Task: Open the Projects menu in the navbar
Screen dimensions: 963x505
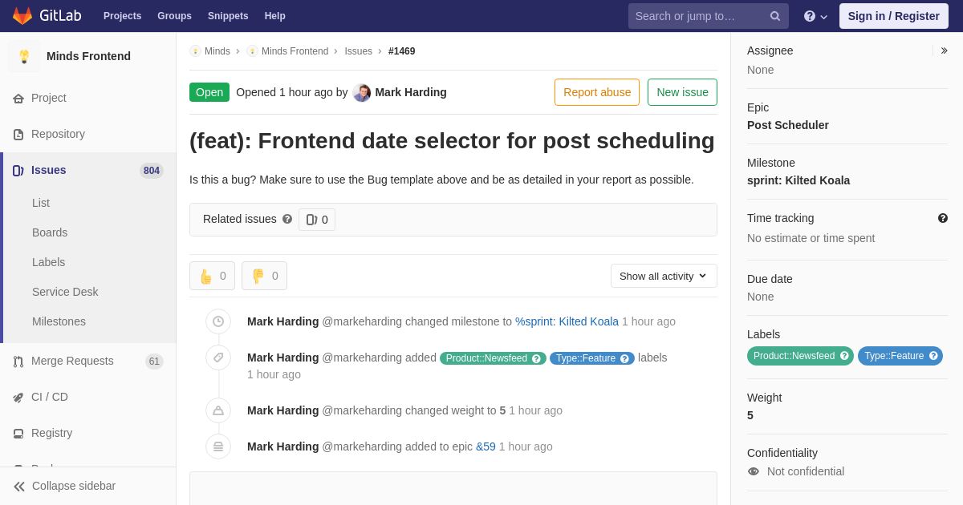Action: tap(122, 16)
